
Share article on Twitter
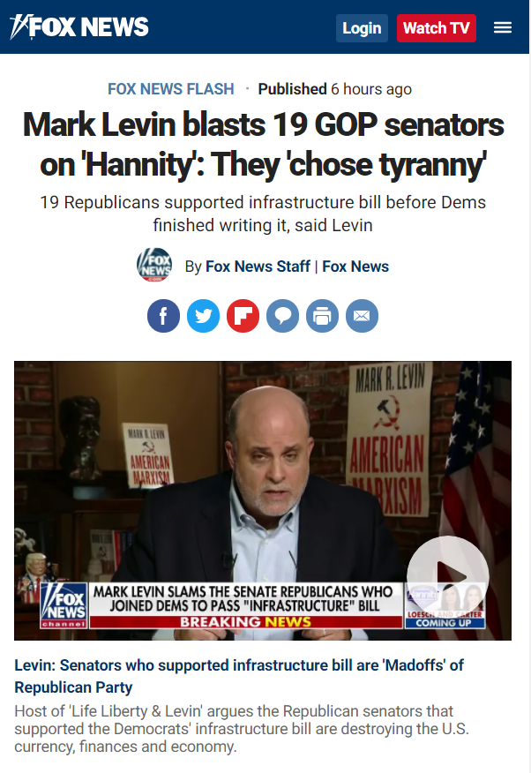[x=204, y=316]
